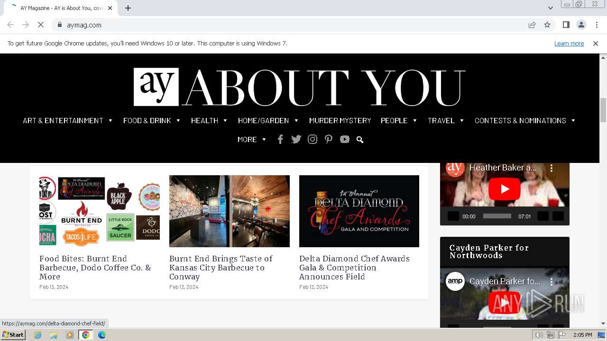Expand the Home/Garden menu

coord(268,120)
